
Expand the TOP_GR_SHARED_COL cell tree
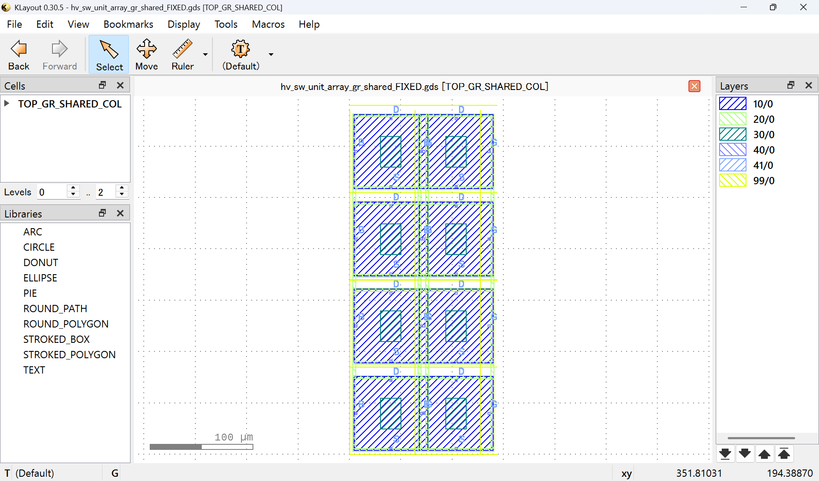click(6, 103)
